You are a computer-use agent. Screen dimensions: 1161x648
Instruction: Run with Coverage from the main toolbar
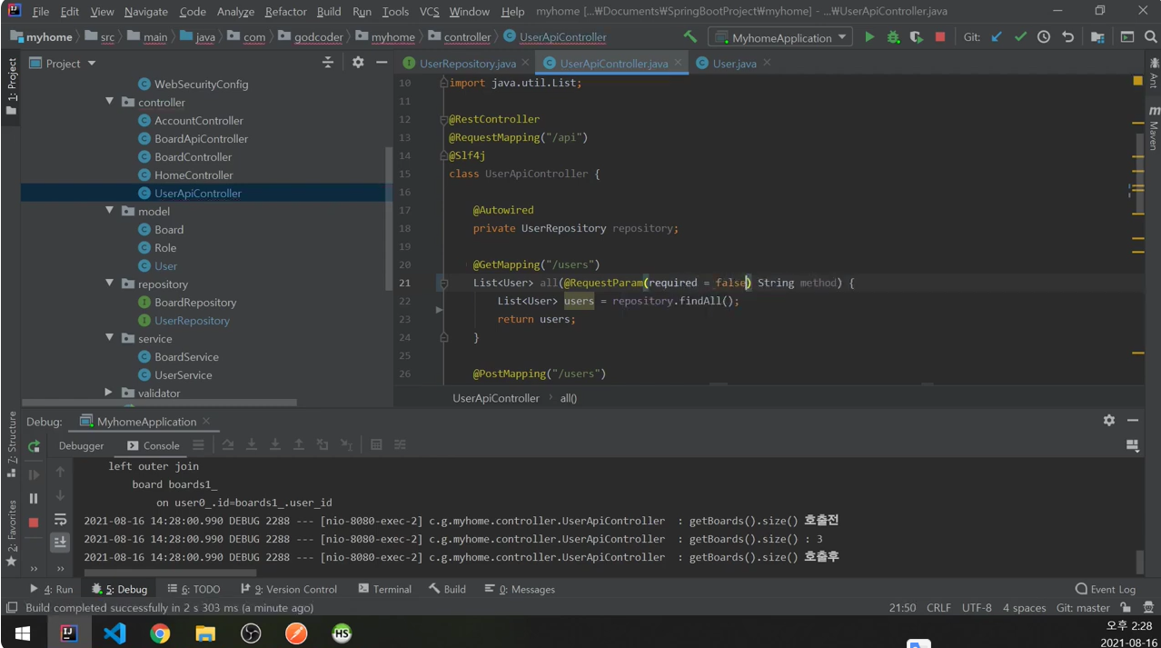tap(916, 37)
